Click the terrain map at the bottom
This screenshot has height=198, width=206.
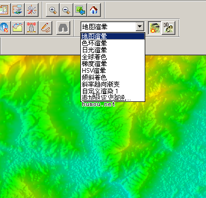(103, 149)
